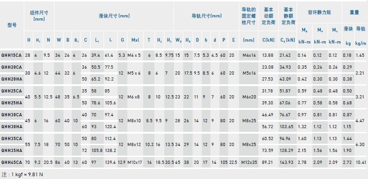Screen dimensions: 368x179
Task: Click static load value 34.93
Action: (x=285, y=67)
